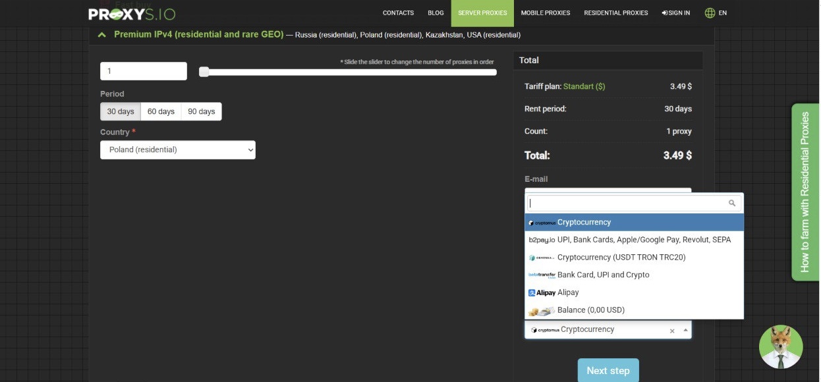Screen dimensions: 821x382
Task: Click the Proxys.io logo
Action: 132,13
